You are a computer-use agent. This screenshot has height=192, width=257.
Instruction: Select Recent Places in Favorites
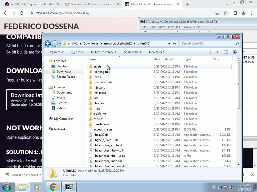[x=66, y=76]
